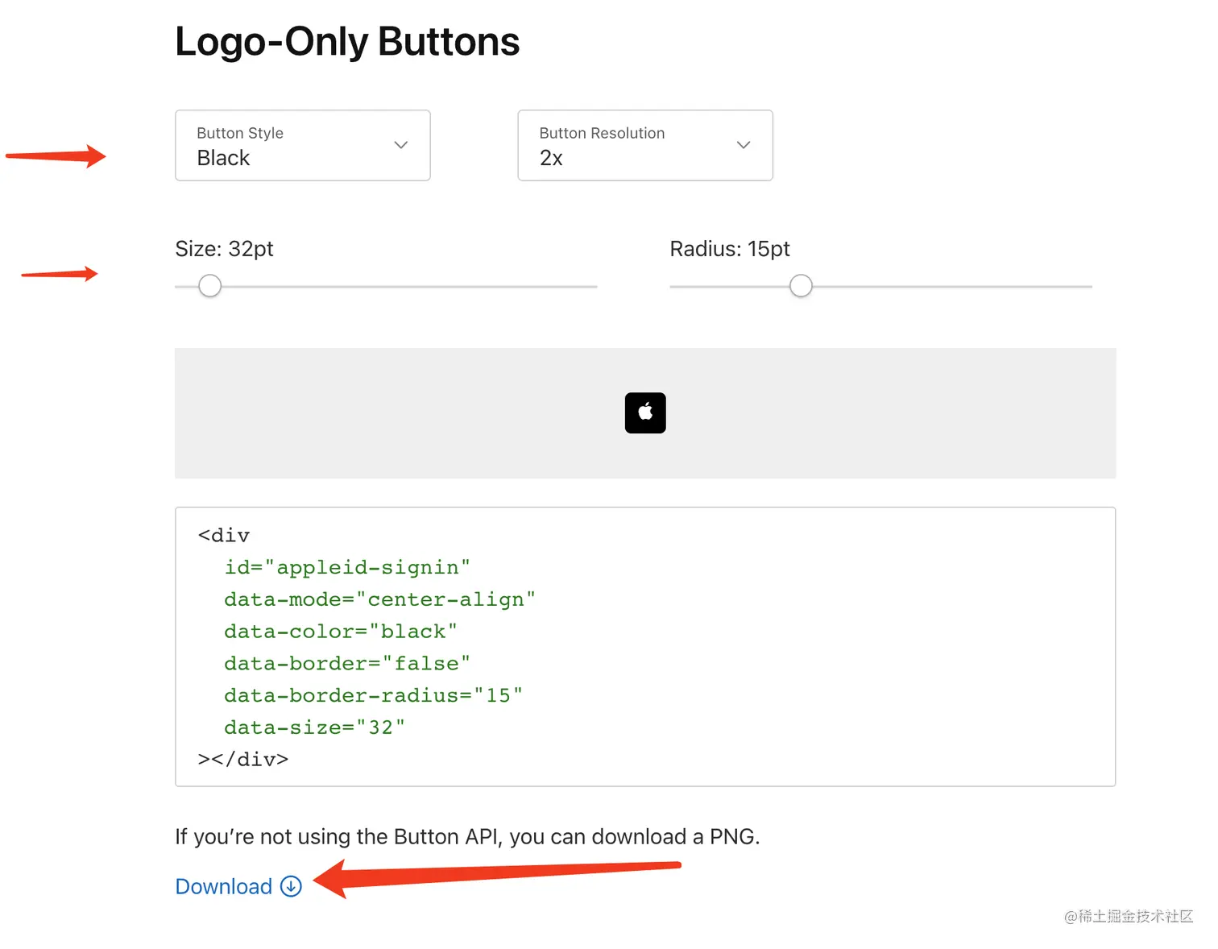1218x949 pixels.
Task: Click the 'Black' value in Button Style
Action: tap(224, 158)
